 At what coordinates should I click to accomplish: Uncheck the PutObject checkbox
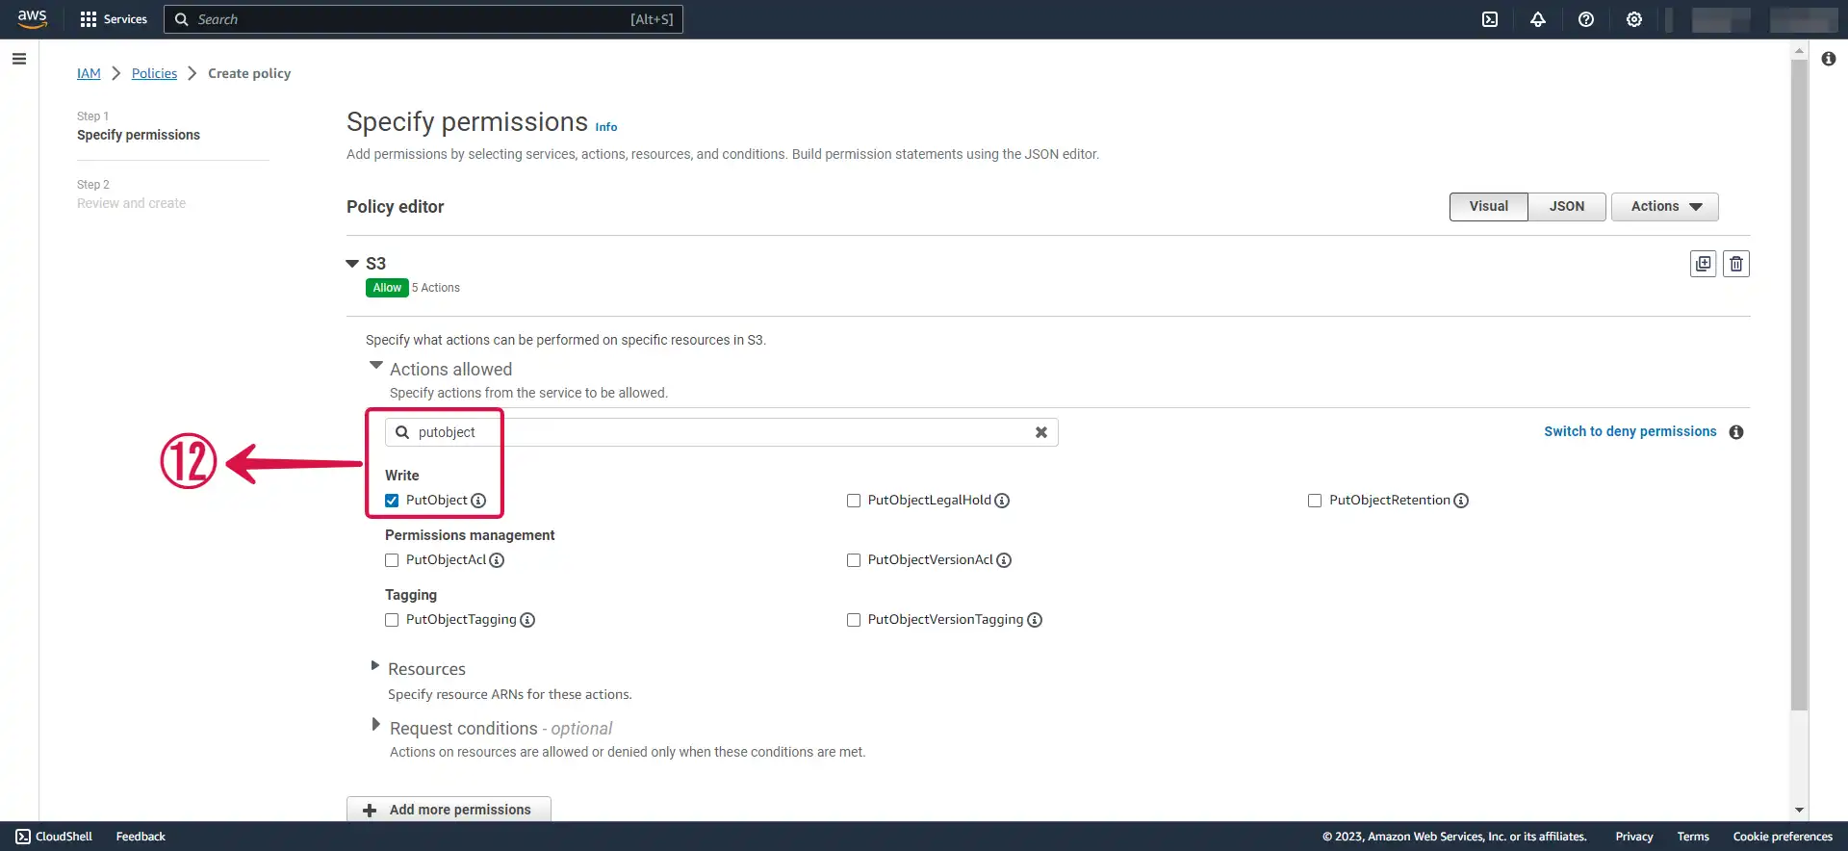point(392,501)
